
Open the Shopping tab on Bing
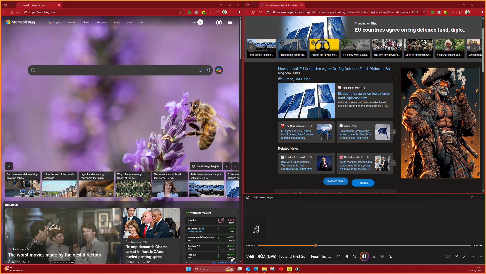click(102, 23)
